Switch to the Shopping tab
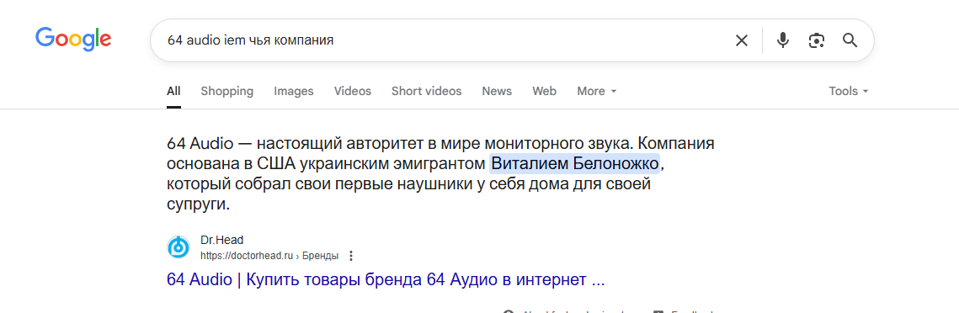 [x=226, y=91]
